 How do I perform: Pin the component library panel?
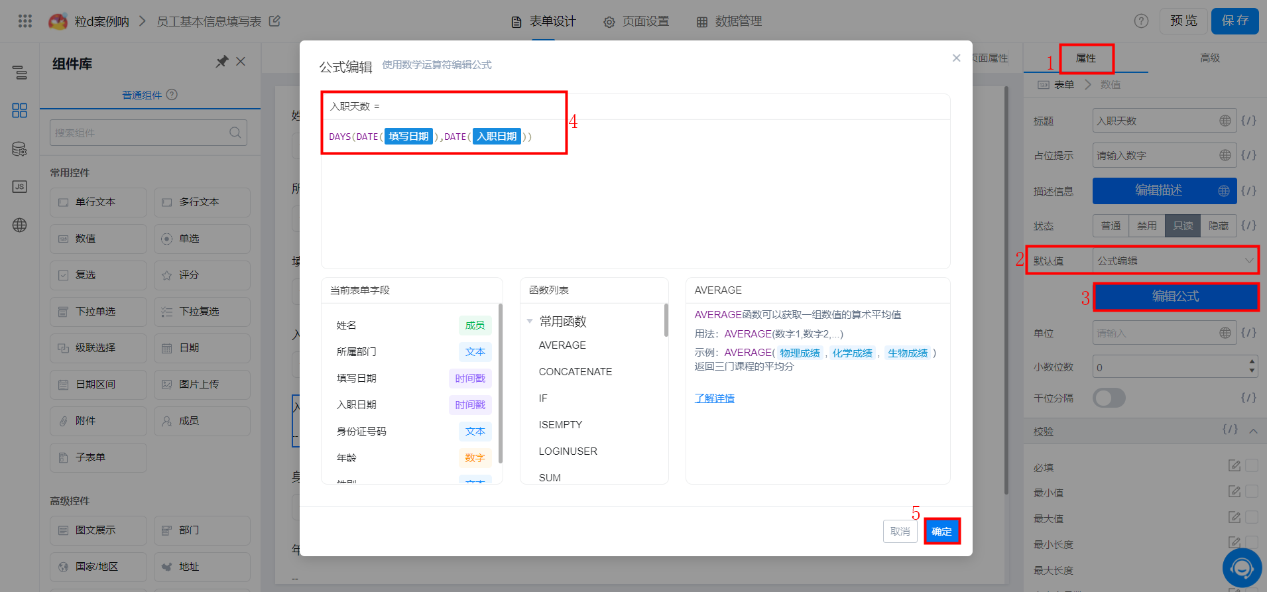coord(222,62)
